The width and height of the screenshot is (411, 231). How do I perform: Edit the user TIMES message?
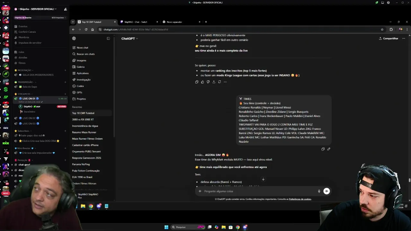coord(329,149)
